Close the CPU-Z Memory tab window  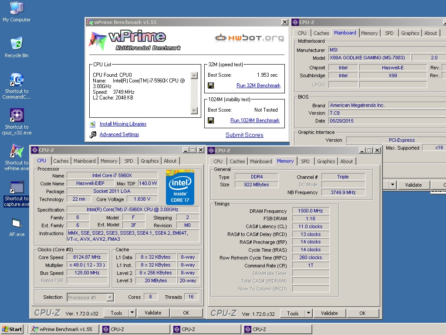377,150
